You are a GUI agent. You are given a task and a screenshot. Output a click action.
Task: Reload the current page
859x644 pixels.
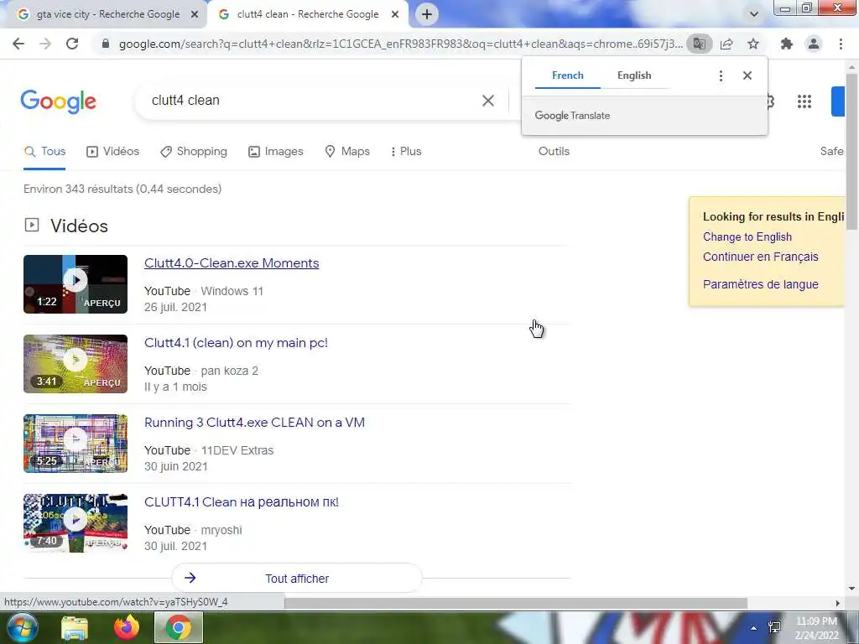(72, 44)
